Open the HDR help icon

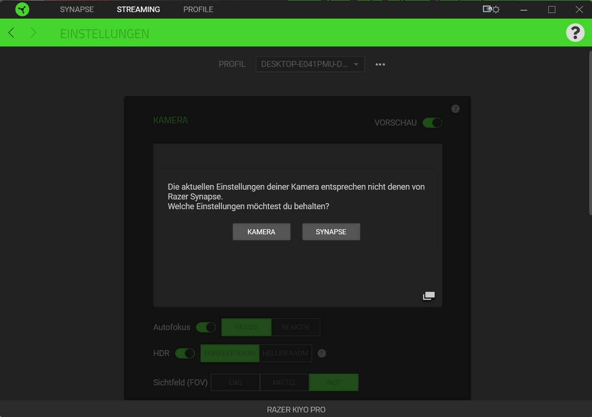[x=322, y=353]
